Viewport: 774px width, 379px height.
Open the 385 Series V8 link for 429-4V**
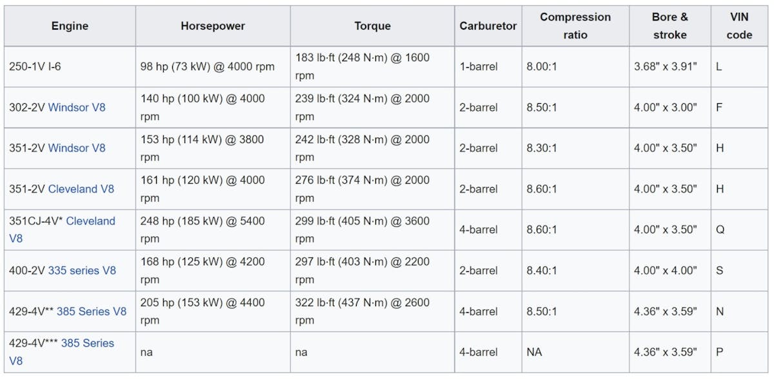92,311
